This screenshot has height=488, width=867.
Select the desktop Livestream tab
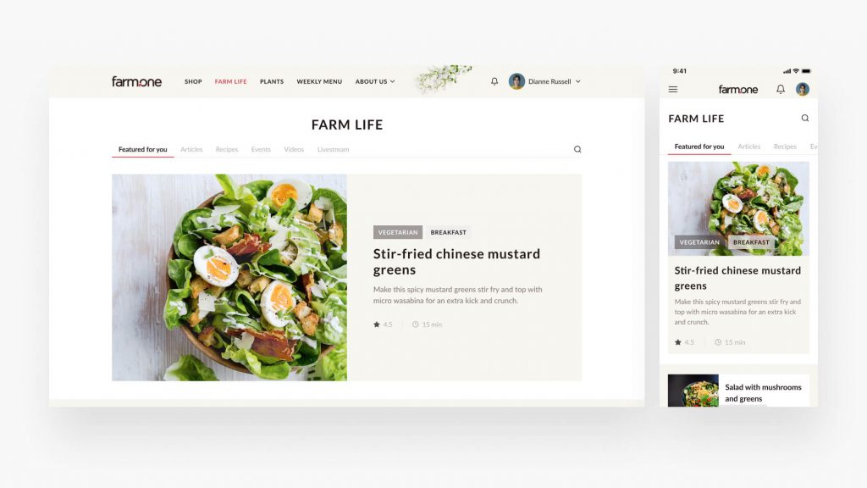[333, 149]
